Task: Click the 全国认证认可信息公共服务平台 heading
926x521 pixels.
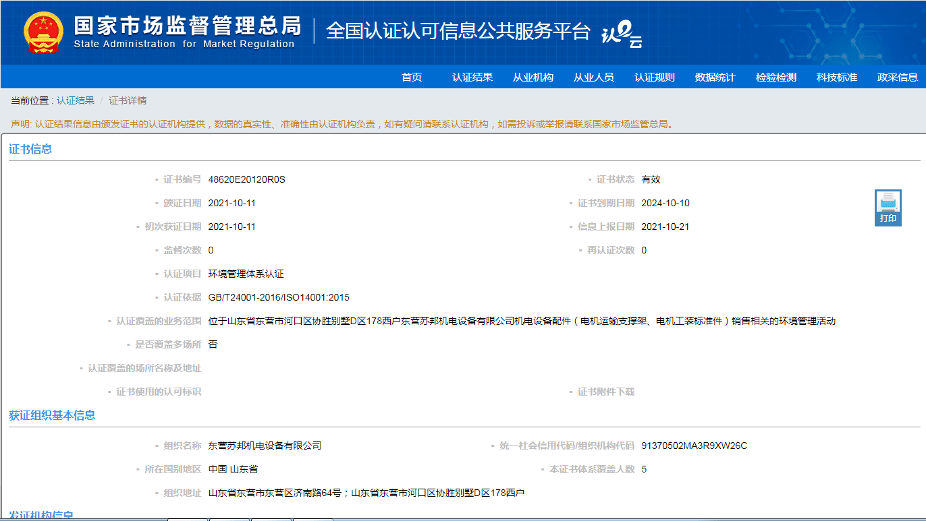Action: (458, 31)
